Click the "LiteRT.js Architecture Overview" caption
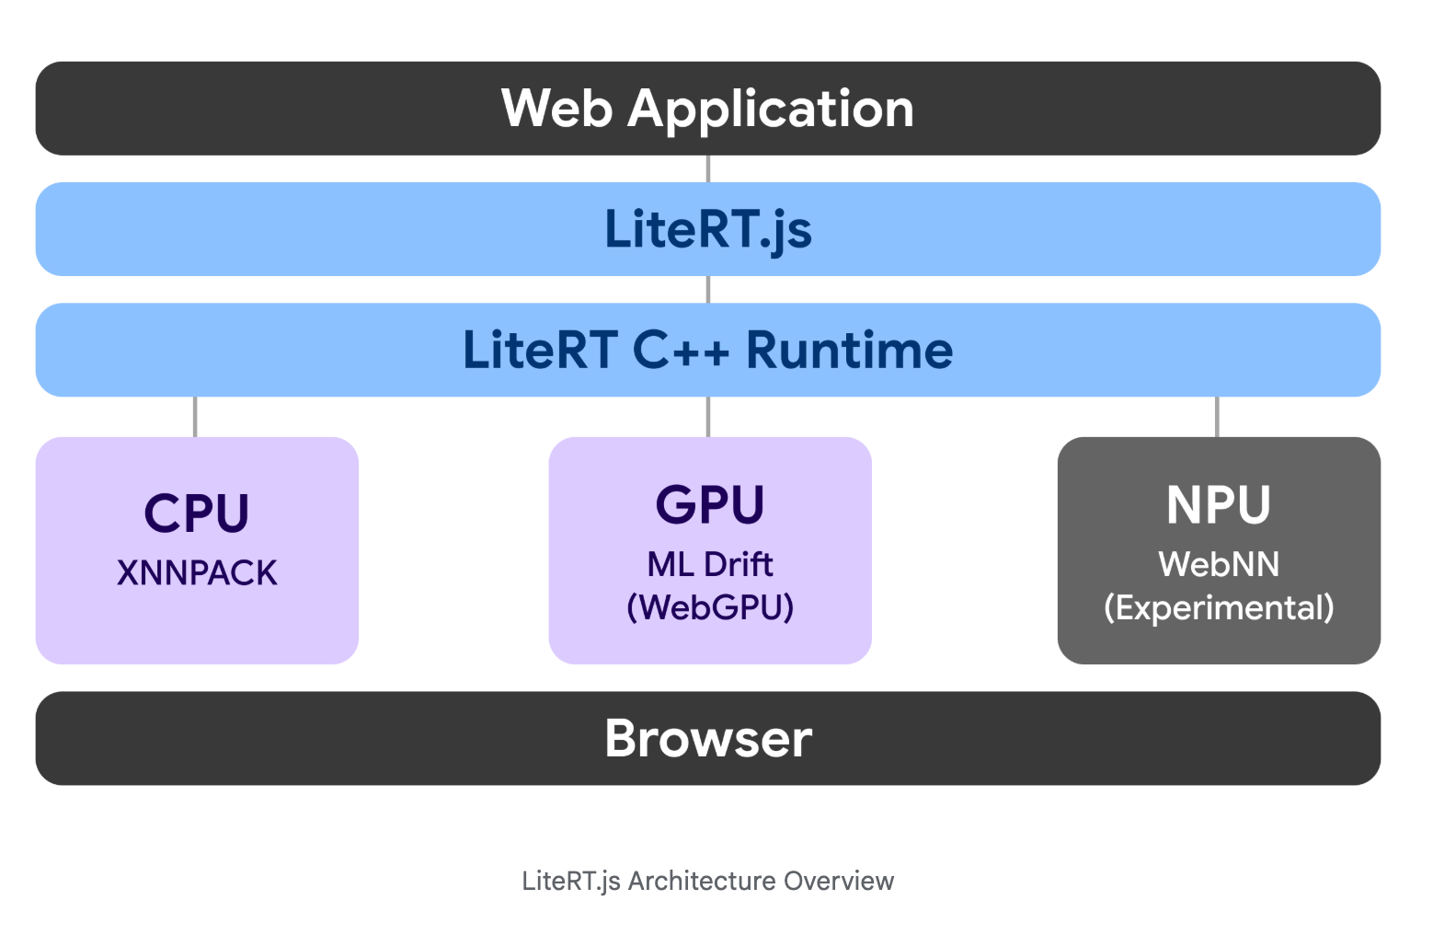The image size is (1433, 946). coord(707,881)
